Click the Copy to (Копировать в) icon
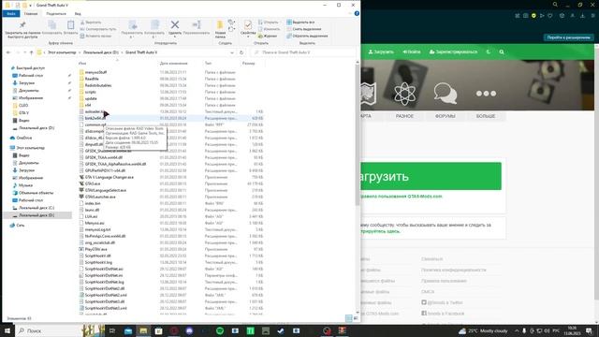The height and width of the screenshot is (337, 599). click(x=154, y=25)
